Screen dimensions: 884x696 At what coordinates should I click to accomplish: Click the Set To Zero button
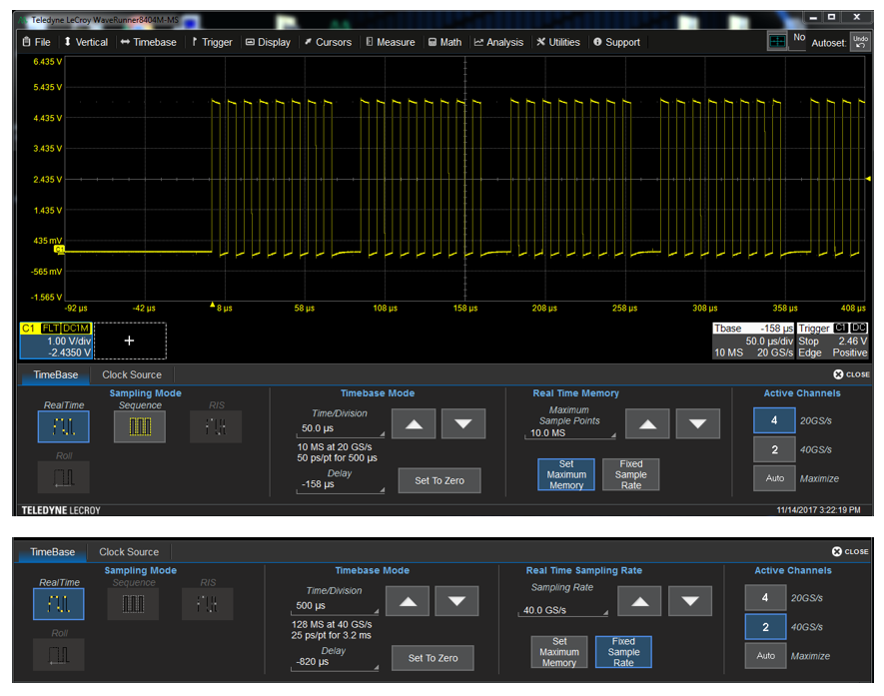[439, 480]
